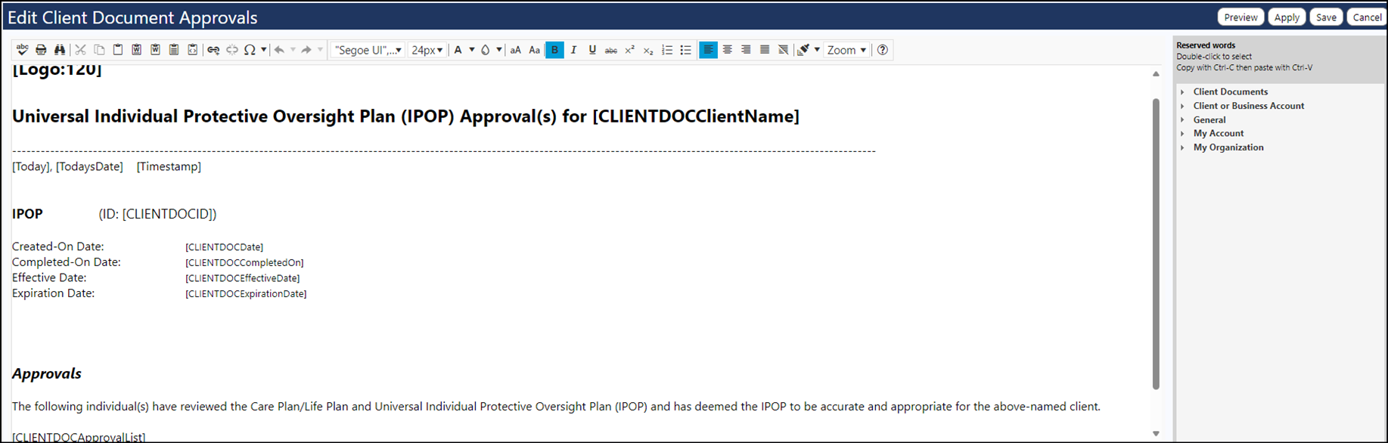
Task: Open the background color picker arrow
Action: (x=499, y=50)
